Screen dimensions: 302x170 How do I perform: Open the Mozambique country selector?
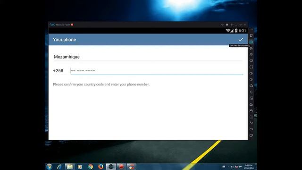pyautogui.click(x=148, y=57)
